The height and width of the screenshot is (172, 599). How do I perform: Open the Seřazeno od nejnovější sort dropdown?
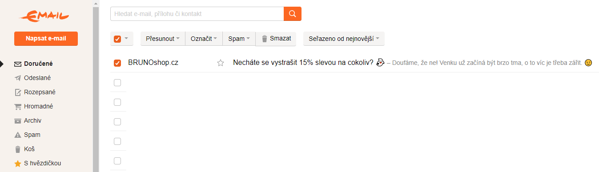point(344,39)
